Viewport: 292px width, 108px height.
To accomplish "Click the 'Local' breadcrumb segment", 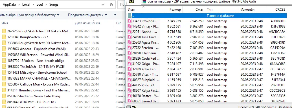I will tap(26, 4).
